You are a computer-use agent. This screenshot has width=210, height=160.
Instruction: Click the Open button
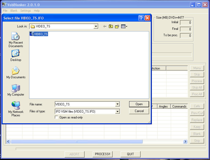139,104
